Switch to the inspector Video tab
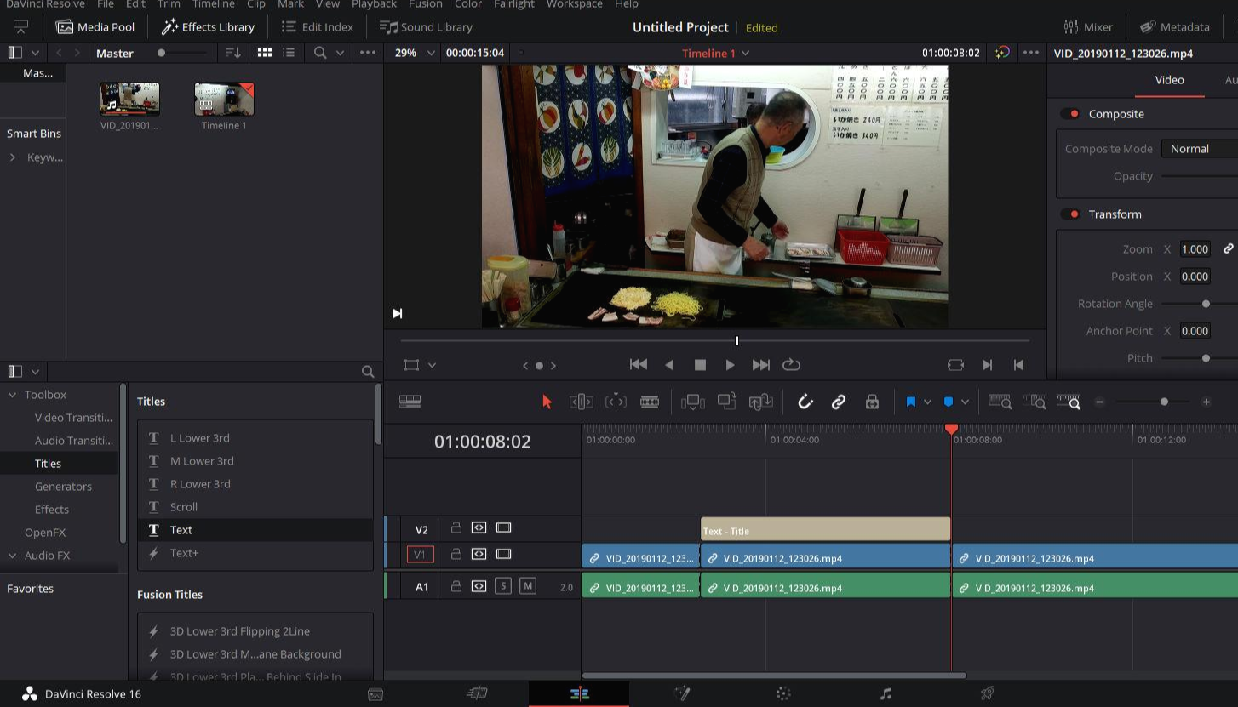This screenshot has height=707, width=1238. tap(1169, 80)
